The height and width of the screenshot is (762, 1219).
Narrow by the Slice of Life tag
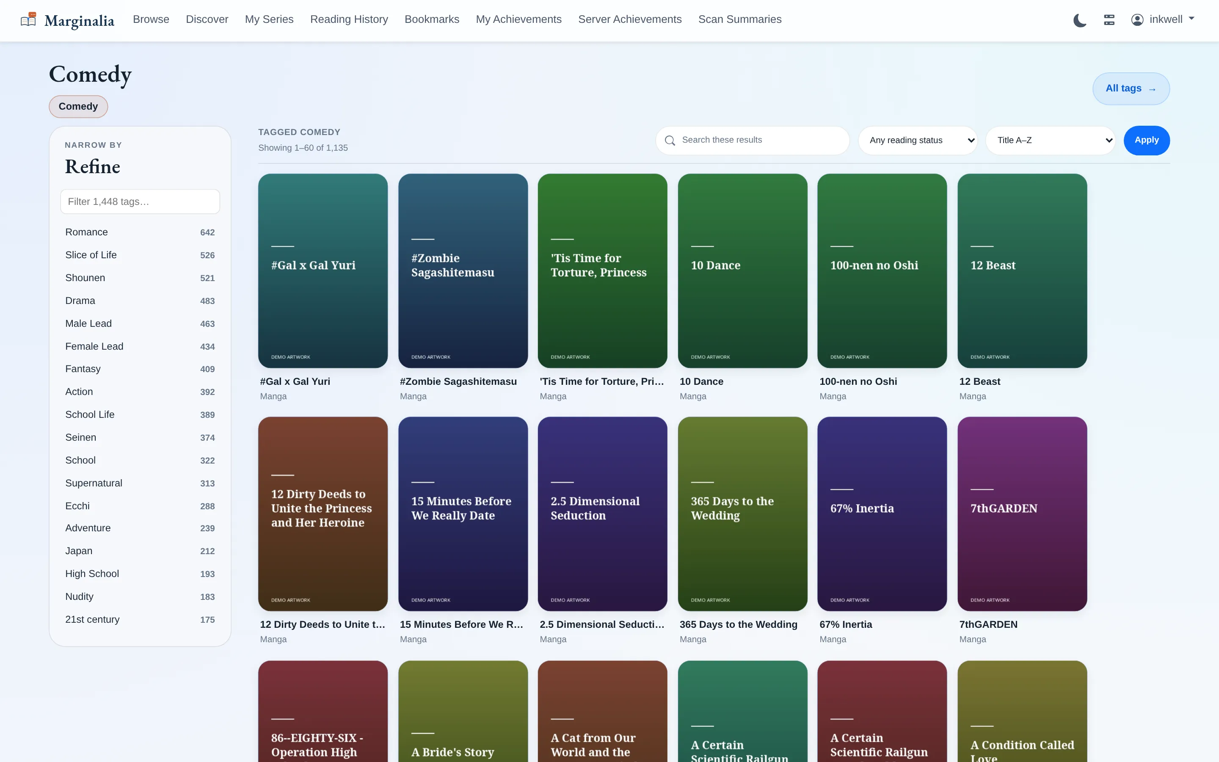(140, 255)
